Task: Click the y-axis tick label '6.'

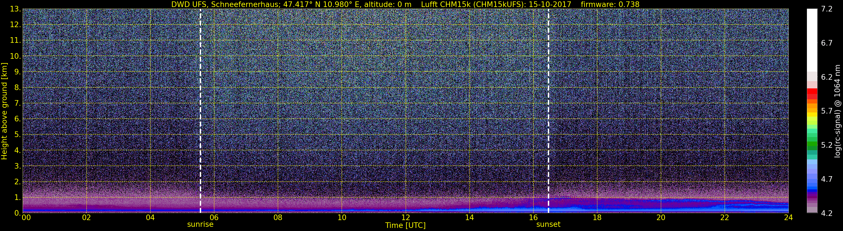Action: [x=18, y=119]
